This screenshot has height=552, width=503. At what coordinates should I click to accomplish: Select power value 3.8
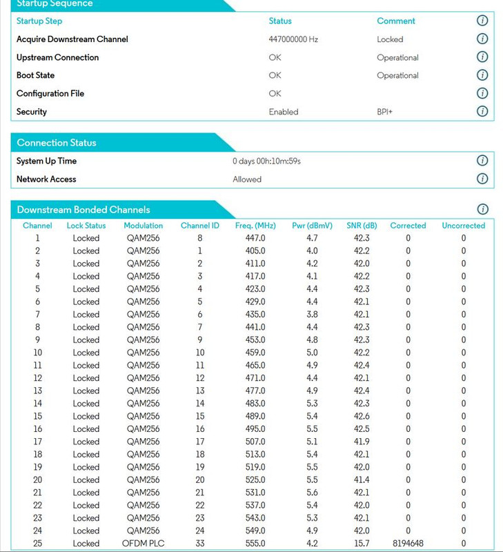[x=313, y=315]
